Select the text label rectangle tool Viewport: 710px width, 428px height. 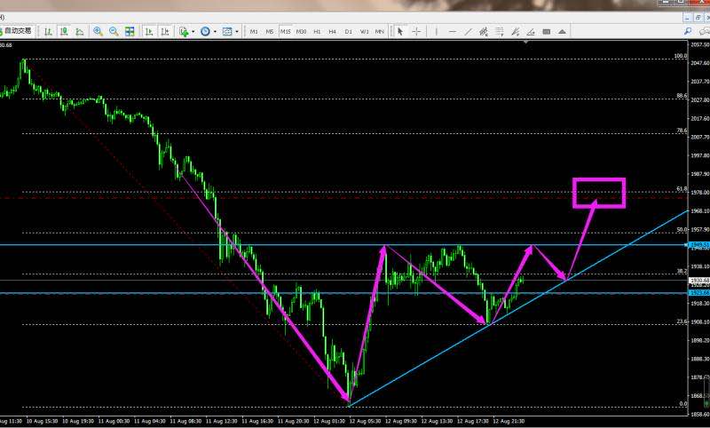[547, 31]
